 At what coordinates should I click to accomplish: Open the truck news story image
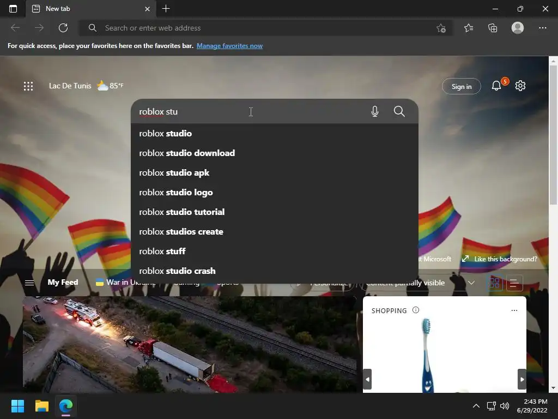click(190, 344)
